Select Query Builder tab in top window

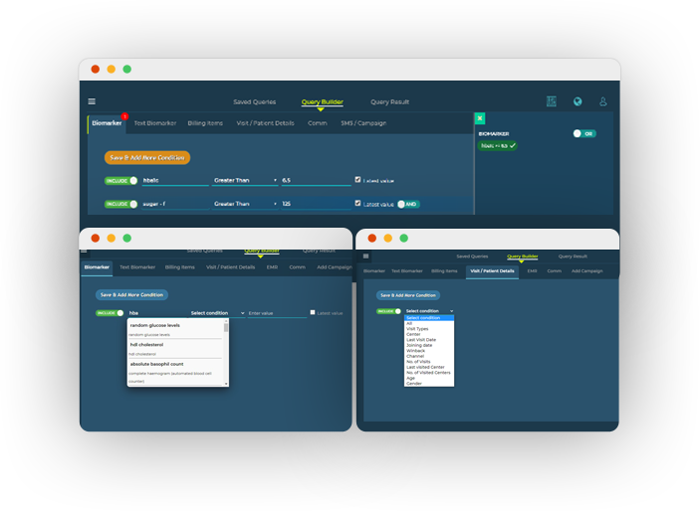323,102
